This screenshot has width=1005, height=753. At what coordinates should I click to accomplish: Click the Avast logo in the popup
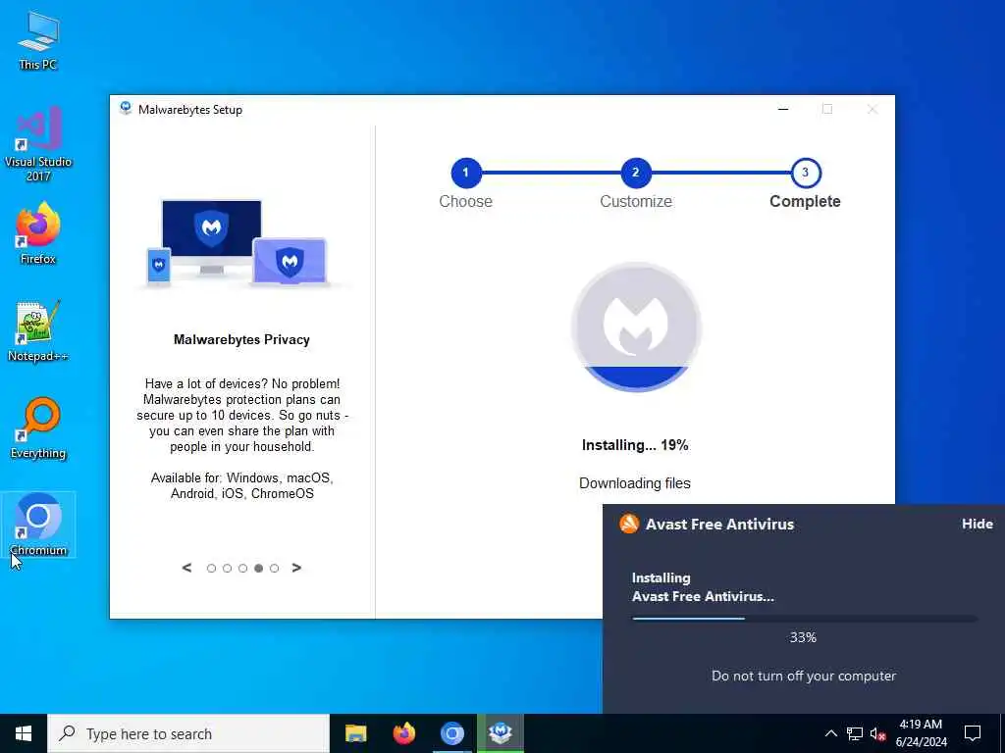coord(629,524)
